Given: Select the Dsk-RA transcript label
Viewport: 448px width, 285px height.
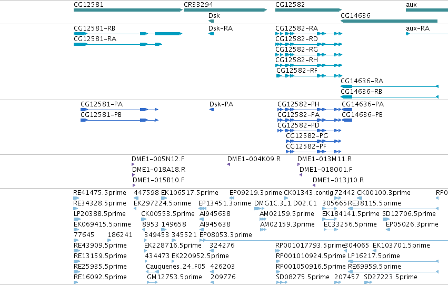Looking at the screenshot, I should 221,28.
